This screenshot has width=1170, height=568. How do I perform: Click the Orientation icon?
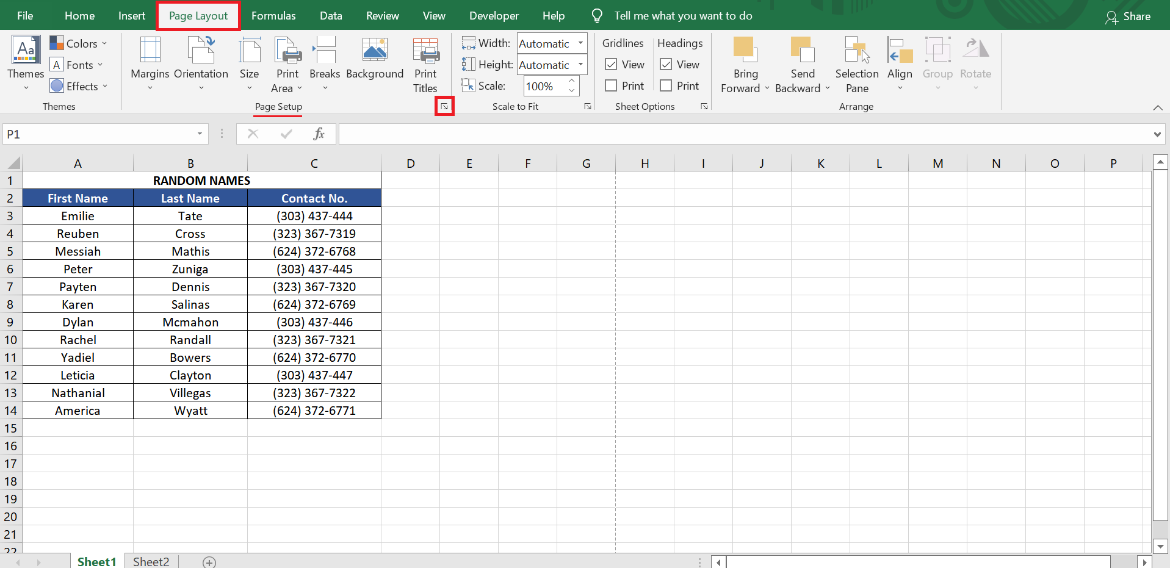pos(201,50)
